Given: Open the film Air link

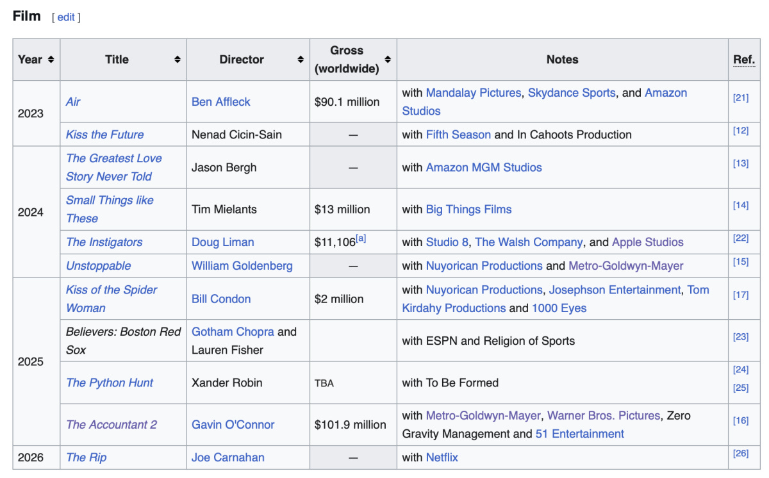Looking at the screenshot, I should (x=73, y=102).
